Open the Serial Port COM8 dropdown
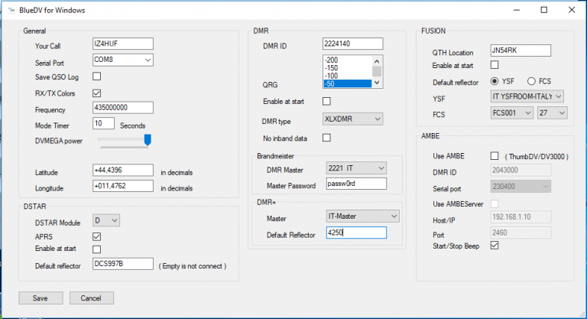 [123, 60]
